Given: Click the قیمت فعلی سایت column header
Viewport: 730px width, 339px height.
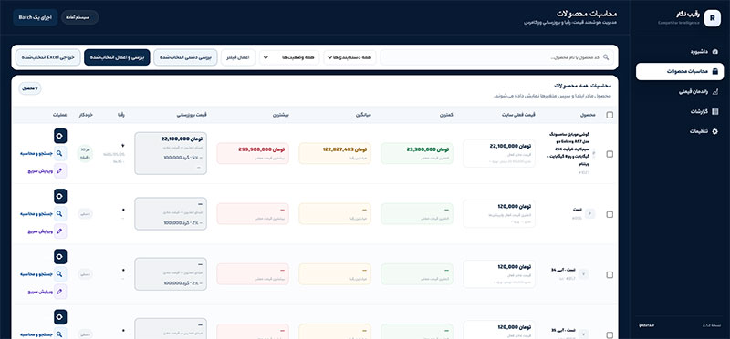Looking at the screenshot, I should click(x=519, y=115).
